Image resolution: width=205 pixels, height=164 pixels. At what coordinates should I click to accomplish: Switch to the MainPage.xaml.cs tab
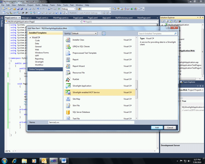tap(61, 18)
